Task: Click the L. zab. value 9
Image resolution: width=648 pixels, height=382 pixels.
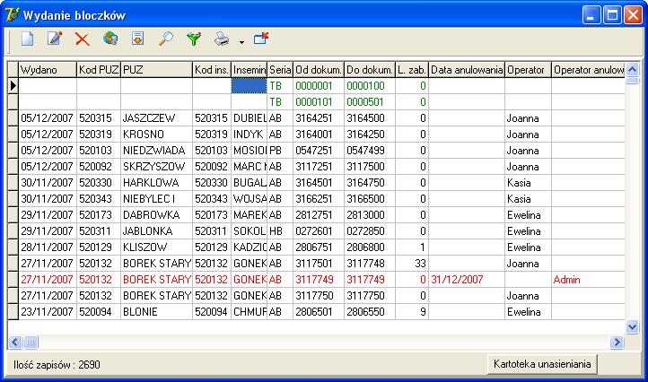Action: coord(423,312)
